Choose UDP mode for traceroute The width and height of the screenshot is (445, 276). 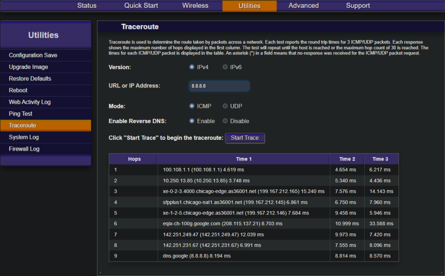pos(225,106)
